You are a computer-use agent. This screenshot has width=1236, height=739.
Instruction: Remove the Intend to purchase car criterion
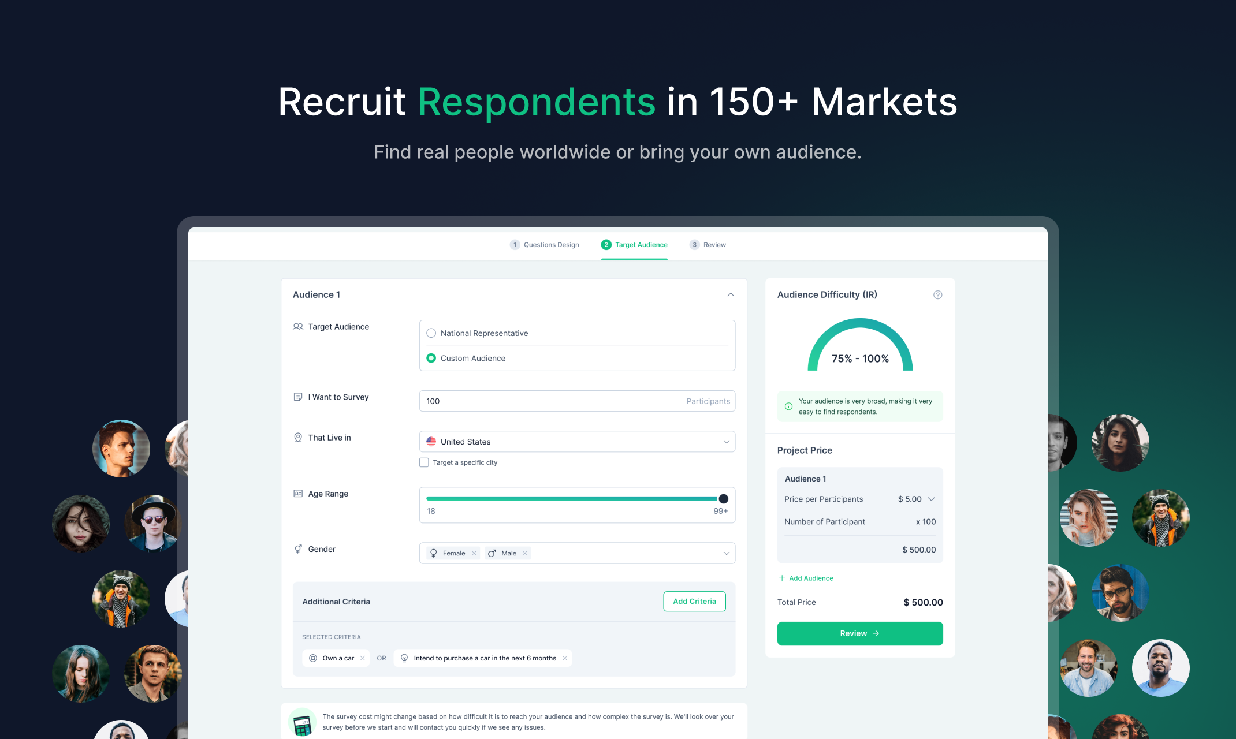tap(565, 658)
